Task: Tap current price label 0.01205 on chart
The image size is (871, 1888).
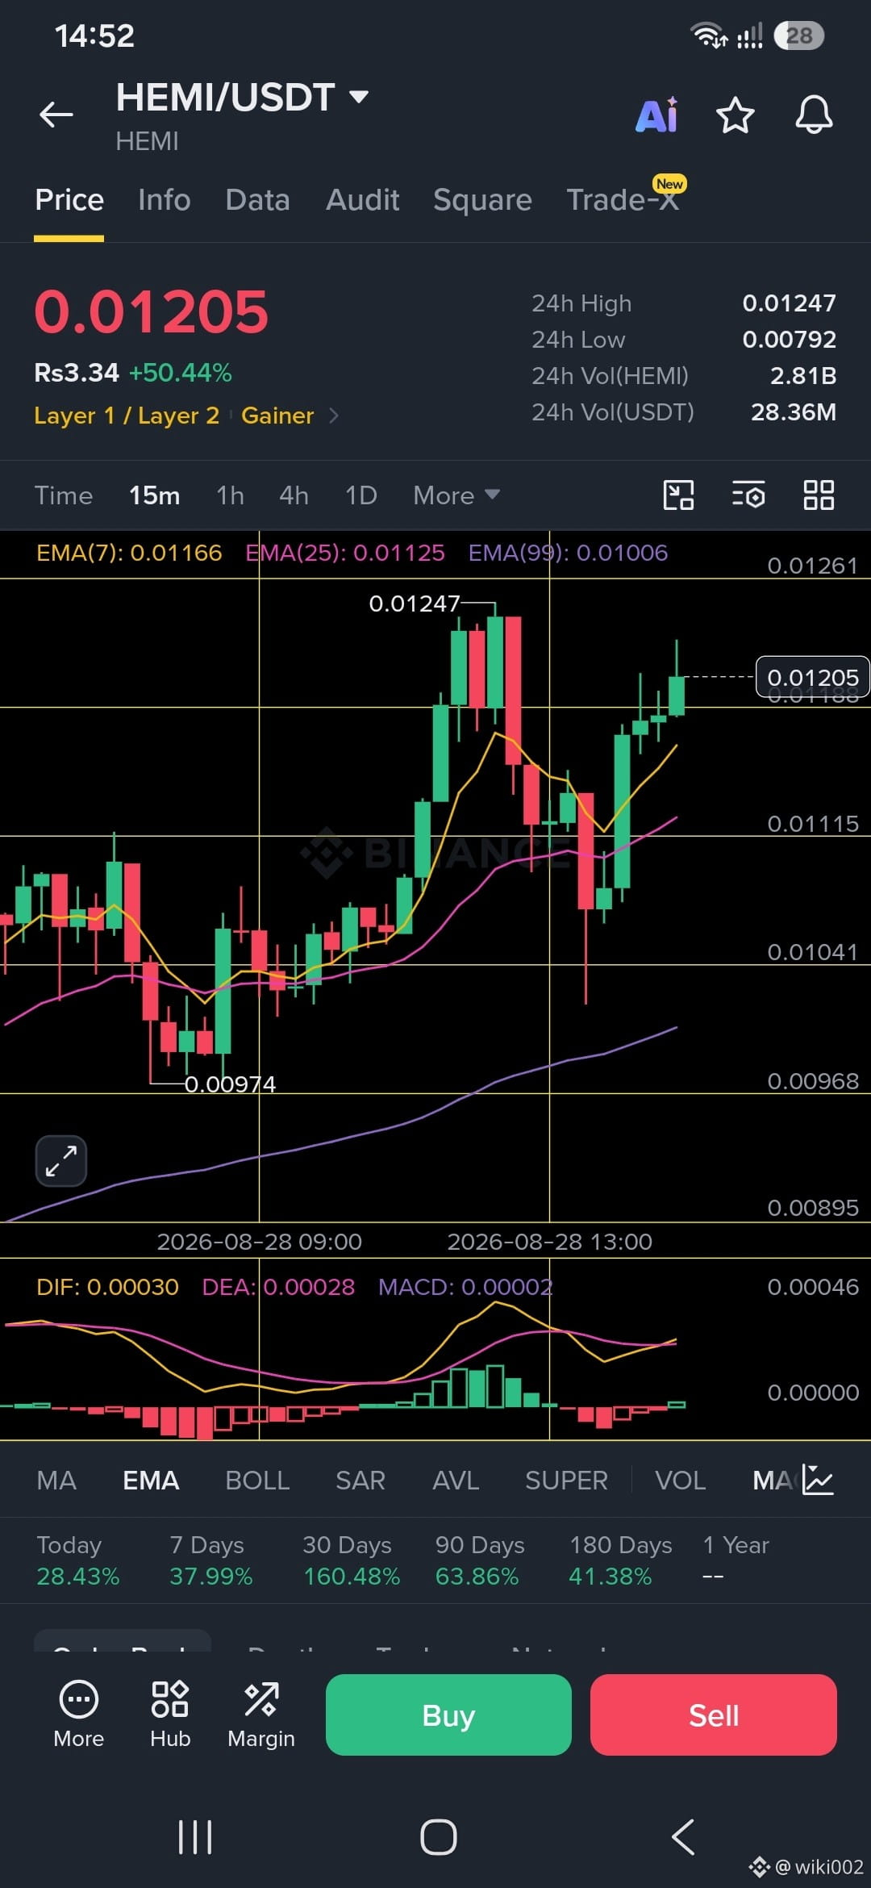Action: (x=813, y=677)
